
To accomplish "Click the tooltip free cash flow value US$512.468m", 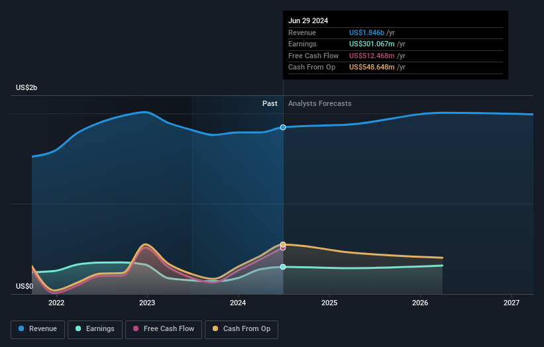I will 372,56.
